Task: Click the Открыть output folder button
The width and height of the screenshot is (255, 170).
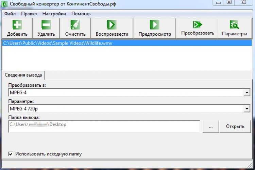Action: pos(235,126)
